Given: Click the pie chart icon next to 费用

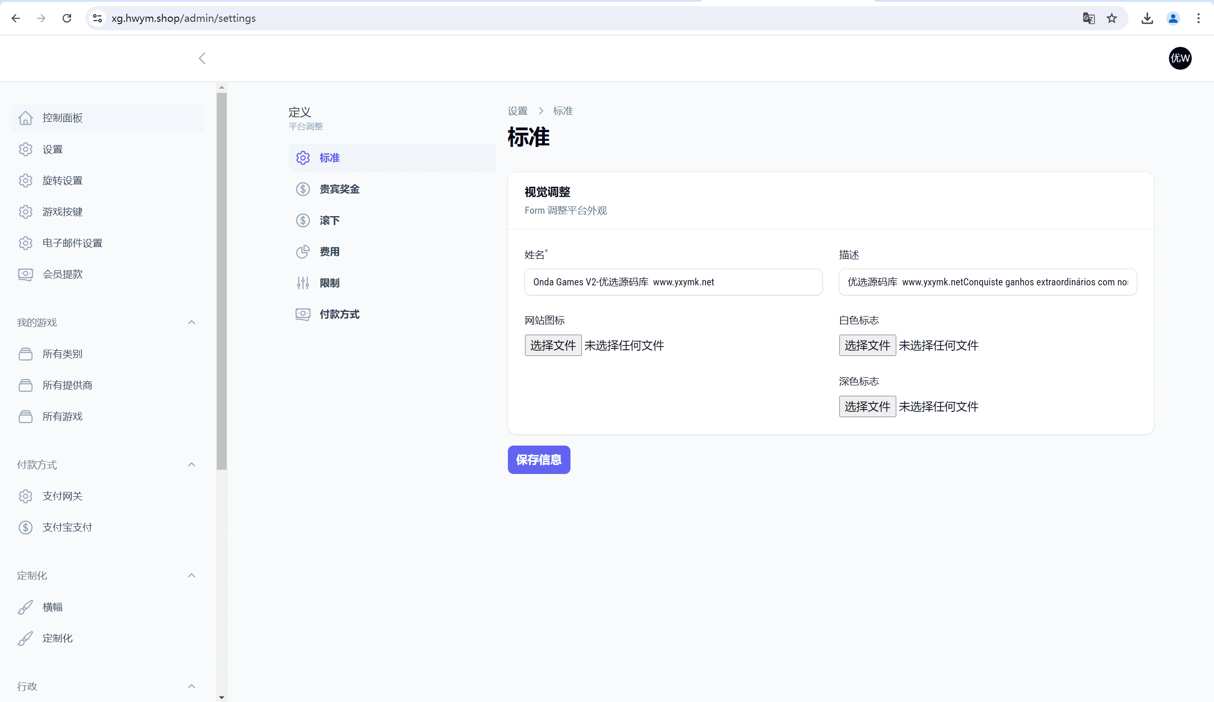Looking at the screenshot, I should (x=303, y=252).
